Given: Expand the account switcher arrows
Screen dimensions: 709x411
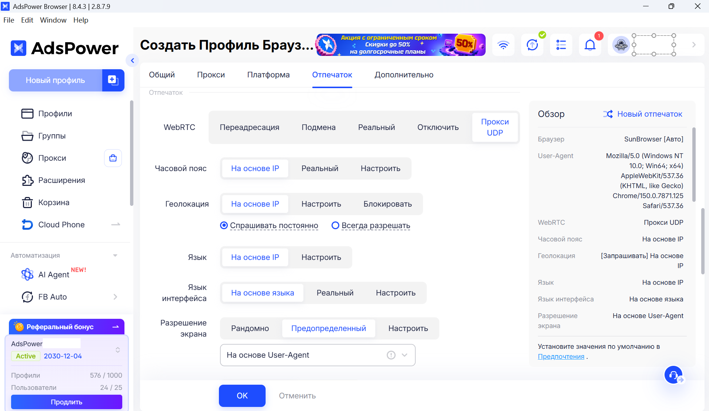Looking at the screenshot, I should (x=118, y=350).
